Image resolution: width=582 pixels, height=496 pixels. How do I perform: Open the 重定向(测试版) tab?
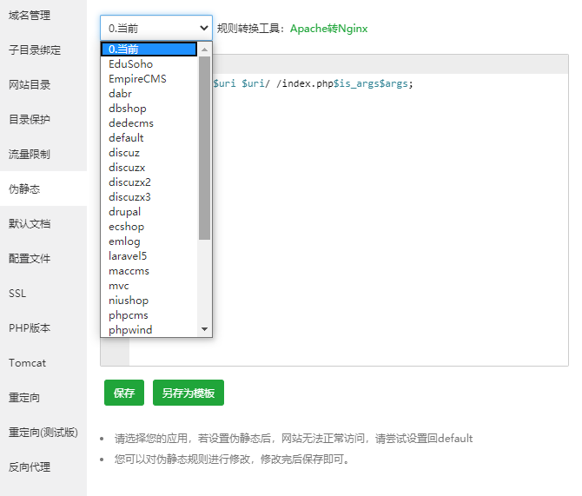(43, 432)
